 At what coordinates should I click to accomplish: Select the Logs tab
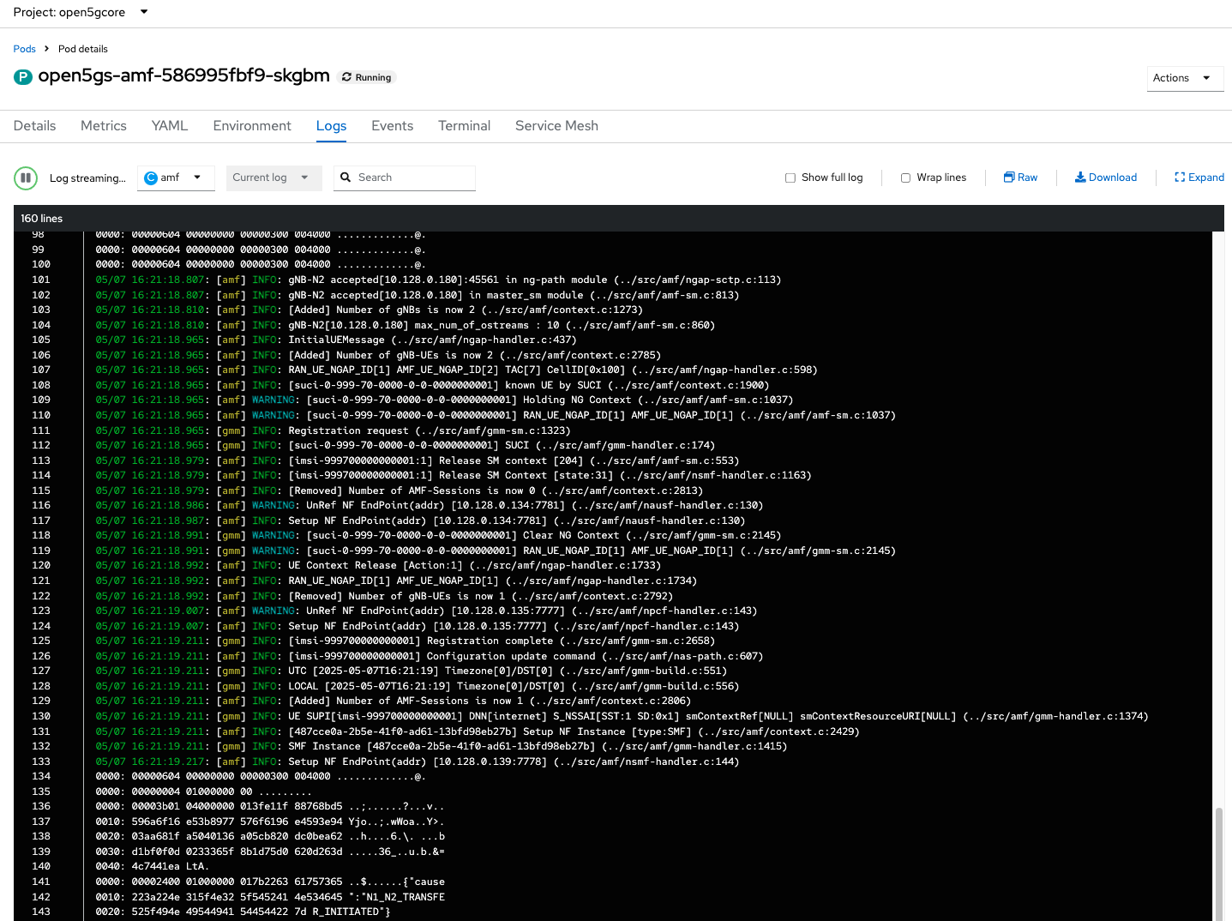pos(331,125)
